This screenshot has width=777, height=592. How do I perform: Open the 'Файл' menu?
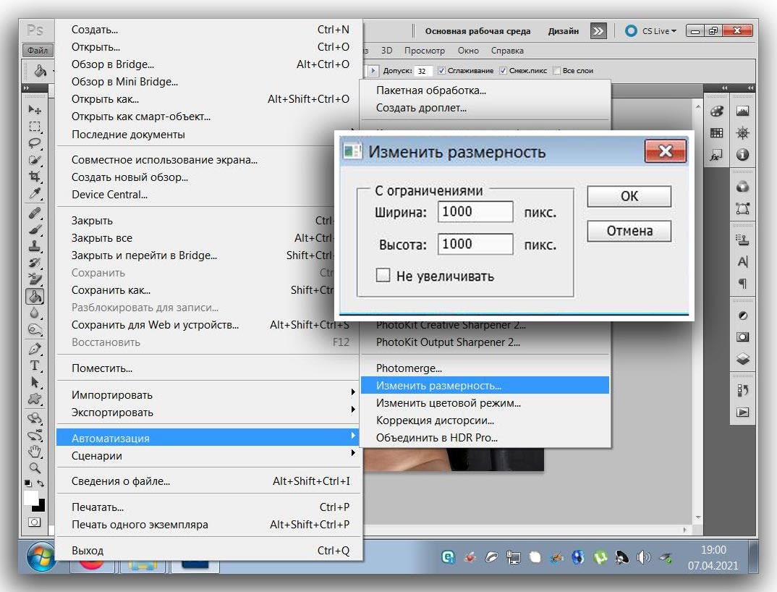click(x=37, y=50)
